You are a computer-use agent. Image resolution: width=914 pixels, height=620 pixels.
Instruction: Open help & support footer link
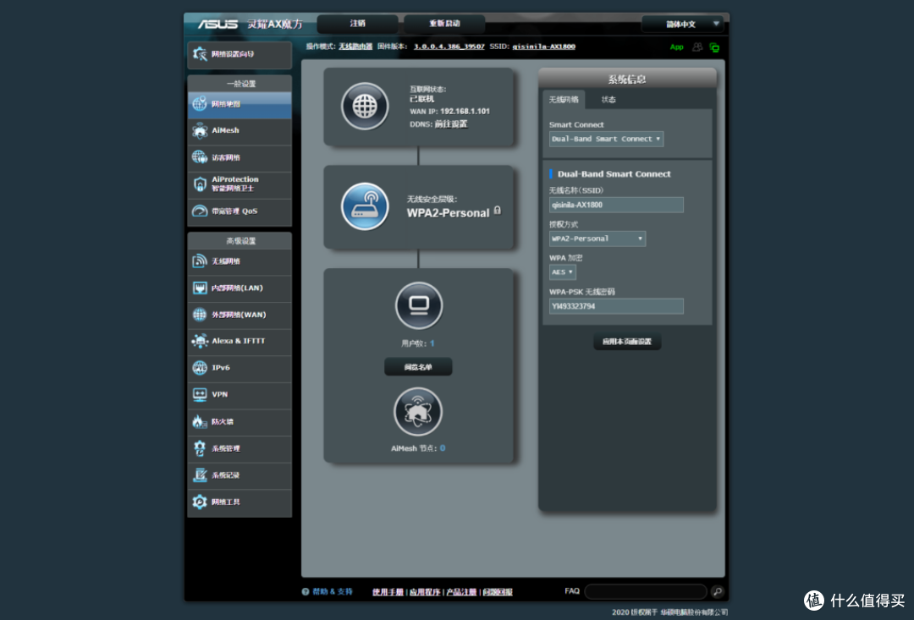point(328,591)
